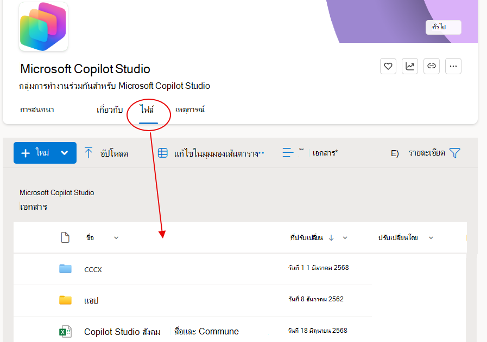Viewport: 487px width, 342px height.
Task: Click the Excel file icon
Action: pyautogui.click(x=65, y=332)
